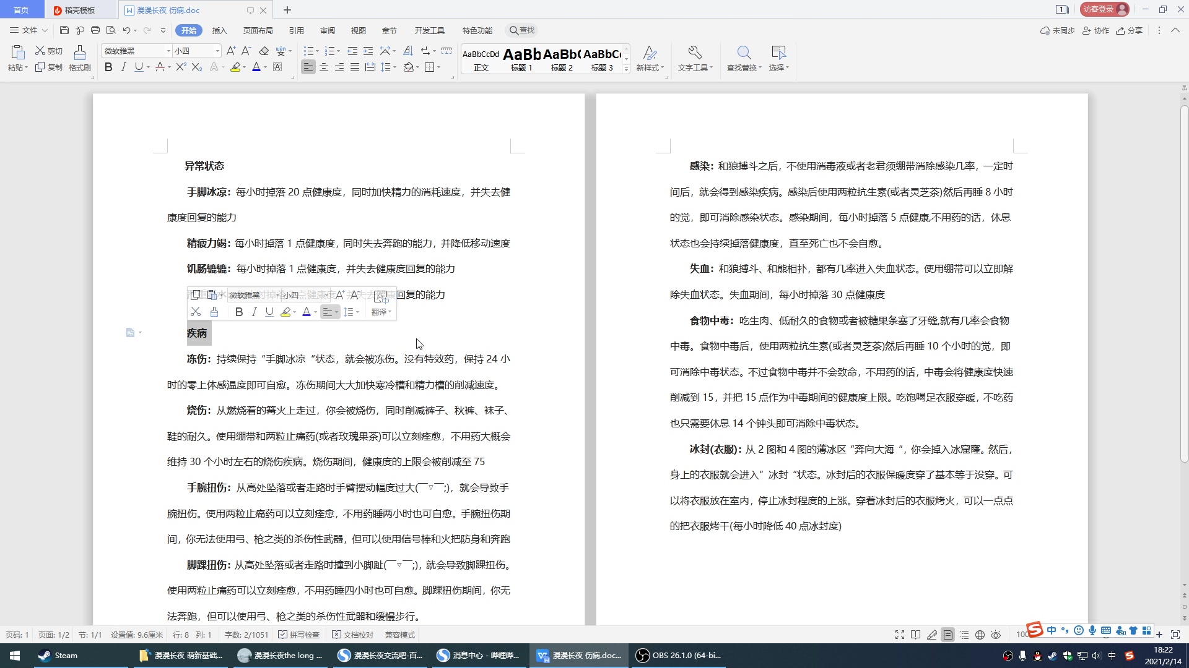The height and width of the screenshot is (668, 1189).
Task: Click the Increase font size icon
Action: click(x=231, y=51)
